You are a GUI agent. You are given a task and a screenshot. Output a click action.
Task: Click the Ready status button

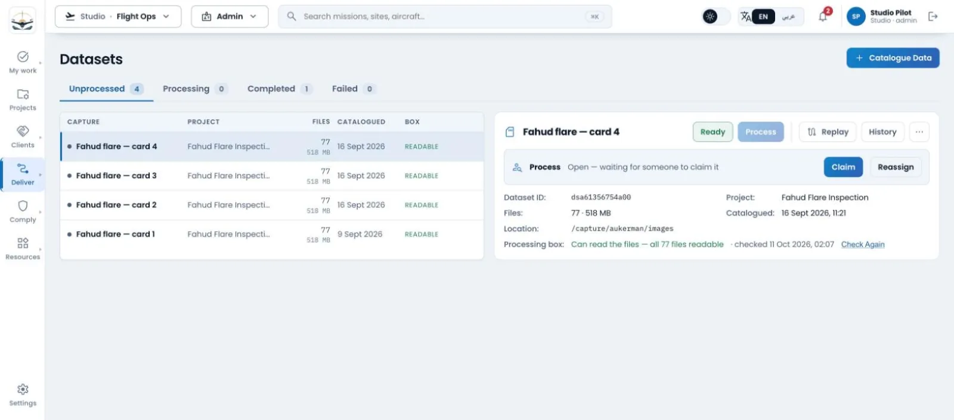[x=713, y=132]
